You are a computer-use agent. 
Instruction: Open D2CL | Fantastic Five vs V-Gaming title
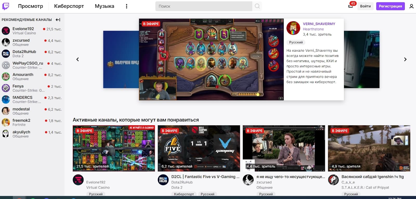[205, 177]
